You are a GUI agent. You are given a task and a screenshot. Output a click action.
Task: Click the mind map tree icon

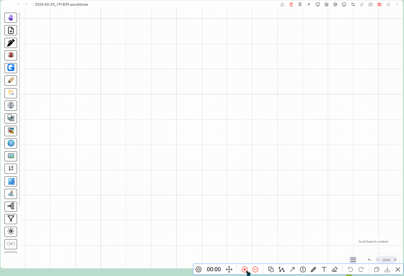(x=11, y=206)
